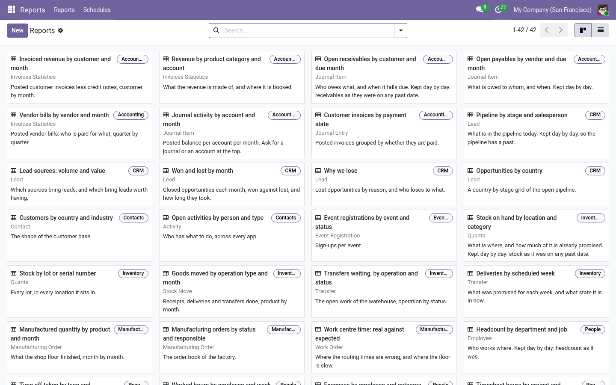
Task: Open the user avatar menu
Action: coord(603,9)
